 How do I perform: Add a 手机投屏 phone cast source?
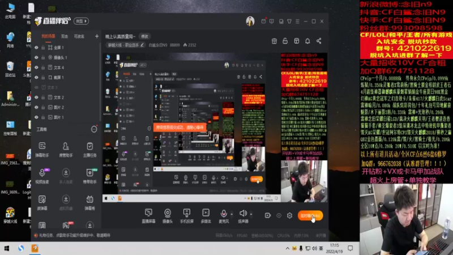[x=187, y=216]
